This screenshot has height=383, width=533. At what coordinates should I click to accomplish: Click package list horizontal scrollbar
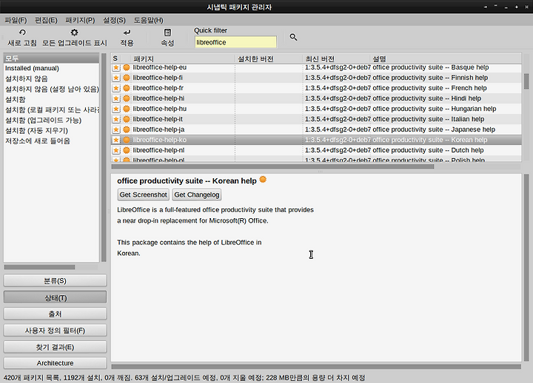point(272,166)
